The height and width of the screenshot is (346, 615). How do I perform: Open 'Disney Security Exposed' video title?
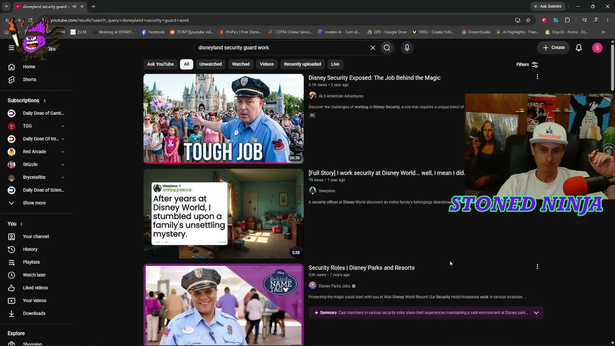coord(374,78)
